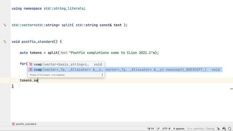The image size is (233, 131).
Task: Click 'split' in the function declaration
Action: (x=67, y=25)
